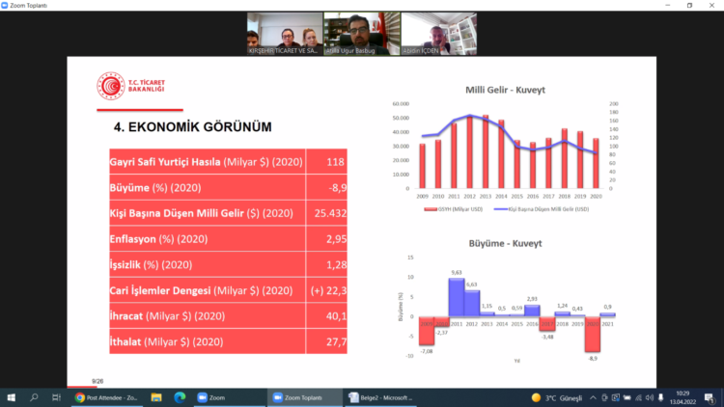The width and height of the screenshot is (724, 407).
Task: Click İhracat (Milyar $) (2020) label
Action: pos(167,316)
